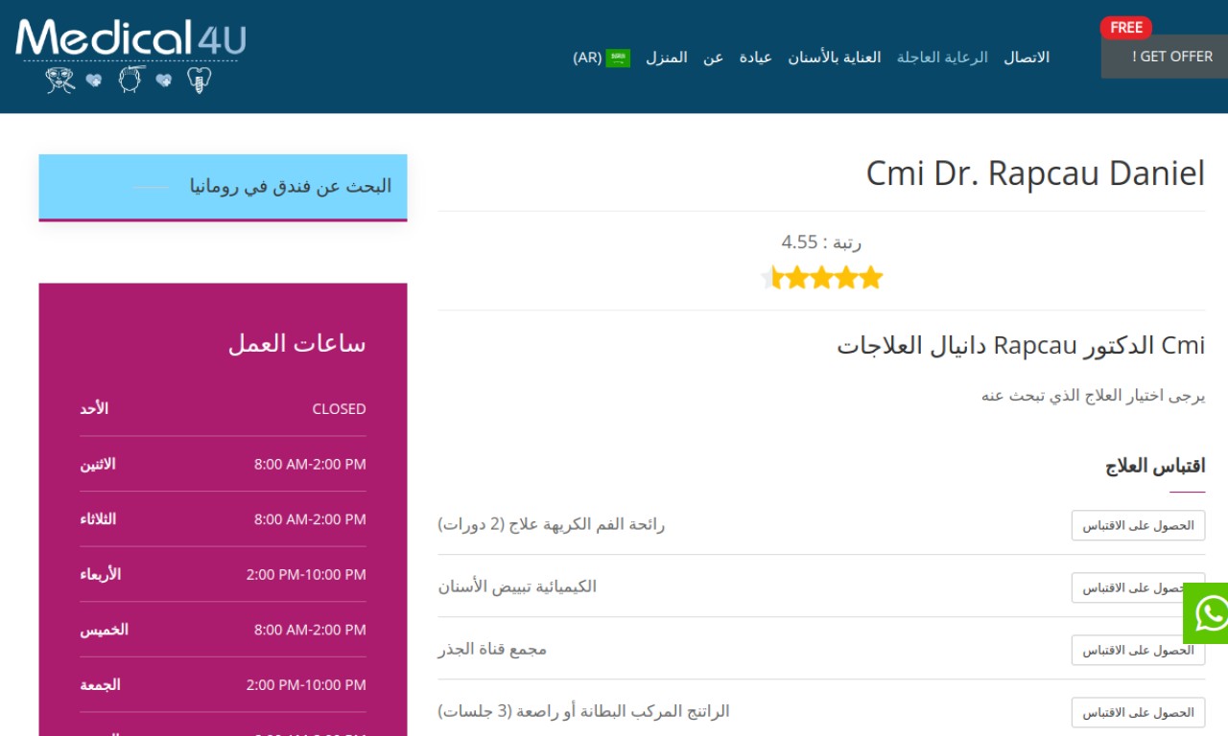Image resolution: width=1228 pixels, height=736 pixels.
Task: Click الثلاثاء day label
Action: pyautogui.click(x=98, y=519)
